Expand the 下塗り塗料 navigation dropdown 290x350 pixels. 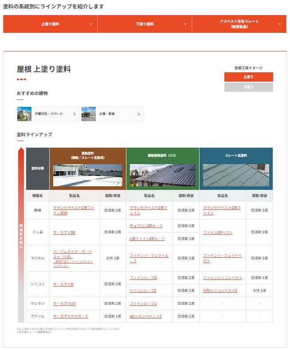click(145, 24)
